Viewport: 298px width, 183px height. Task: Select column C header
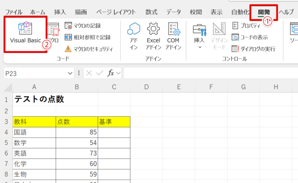pos(114,87)
